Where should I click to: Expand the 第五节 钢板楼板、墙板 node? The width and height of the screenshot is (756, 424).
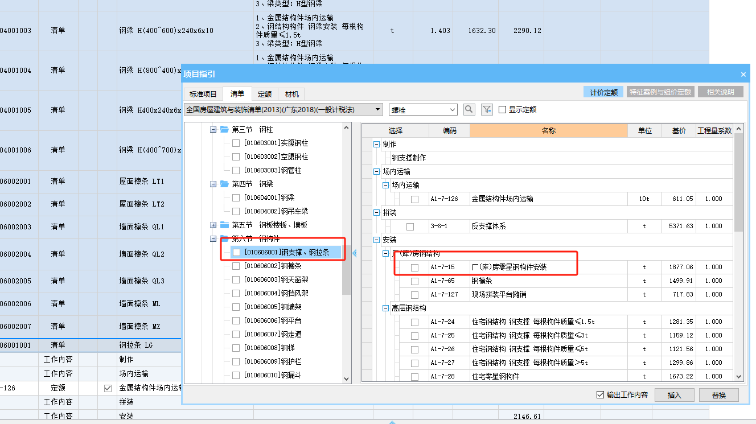click(213, 225)
